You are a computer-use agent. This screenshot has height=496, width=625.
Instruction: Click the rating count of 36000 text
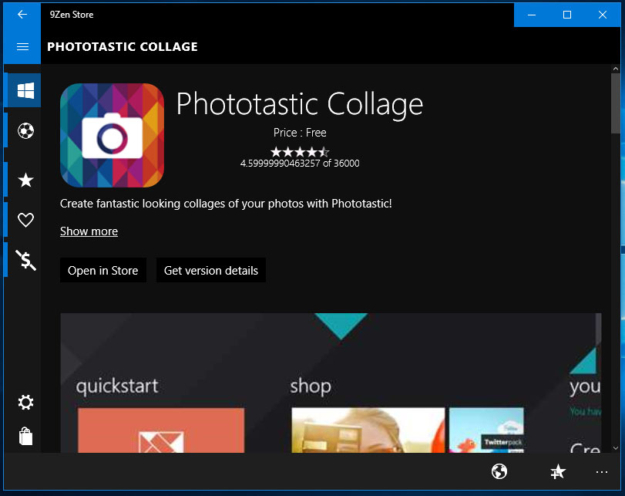(x=300, y=164)
